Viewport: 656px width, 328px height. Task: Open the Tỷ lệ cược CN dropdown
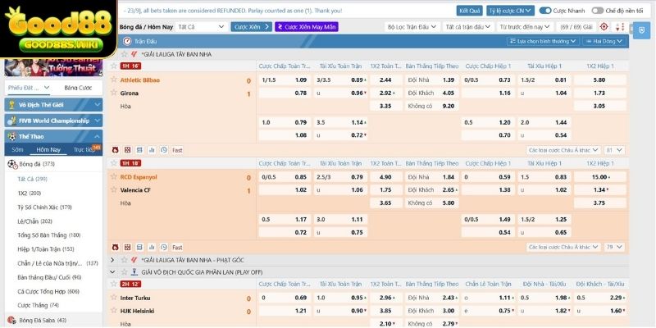pyautogui.click(x=509, y=11)
